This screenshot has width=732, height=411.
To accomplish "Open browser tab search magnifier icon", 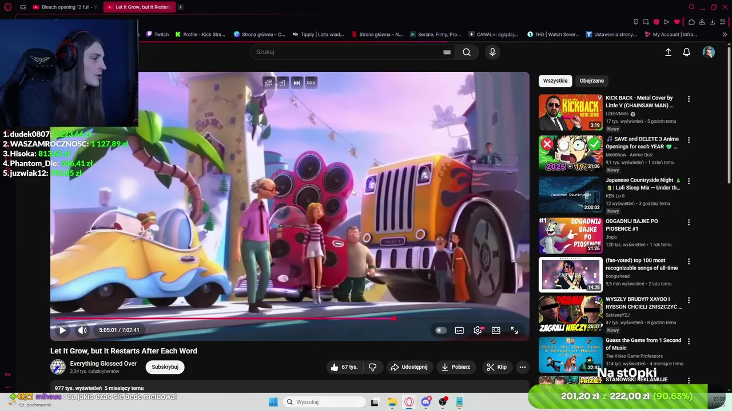I will pos(691,7).
